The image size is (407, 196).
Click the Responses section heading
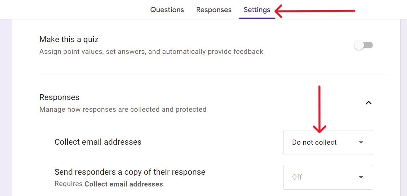(59, 97)
